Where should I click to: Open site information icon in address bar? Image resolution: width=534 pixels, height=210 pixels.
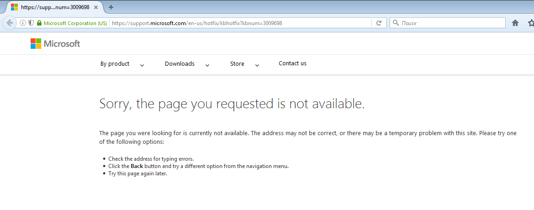(x=23, y=23)
